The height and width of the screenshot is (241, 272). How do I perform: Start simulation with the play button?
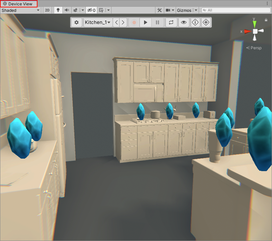(x=146, y=22)
